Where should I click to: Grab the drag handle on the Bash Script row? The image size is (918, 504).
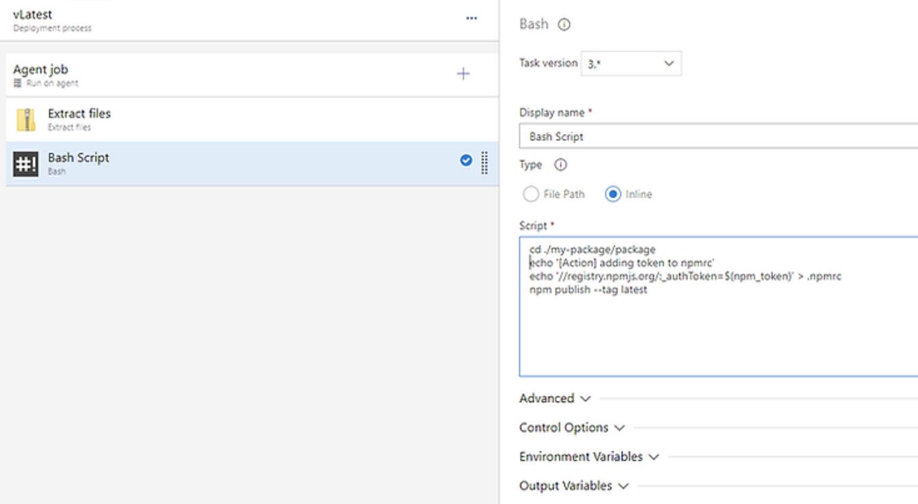tap(484, 163)
